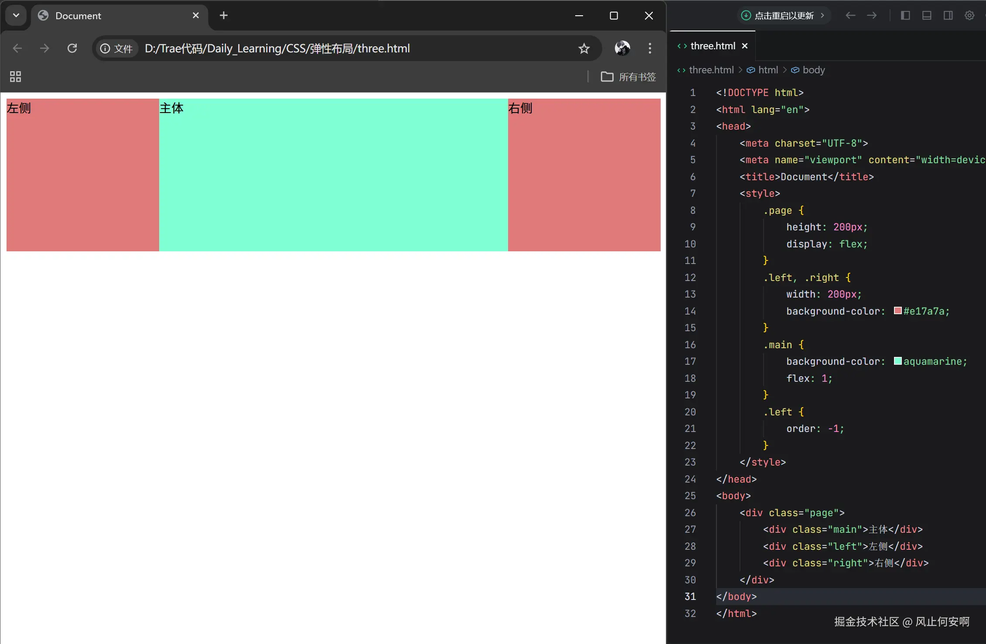
Task: Open the Chrome profile avatar
Action: (x=622, y=48)
